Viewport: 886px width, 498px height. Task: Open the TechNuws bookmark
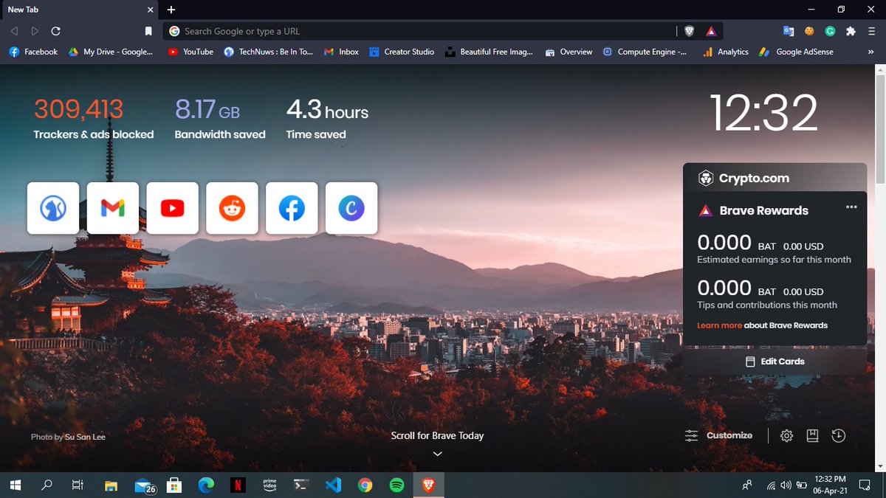[268, 52]
